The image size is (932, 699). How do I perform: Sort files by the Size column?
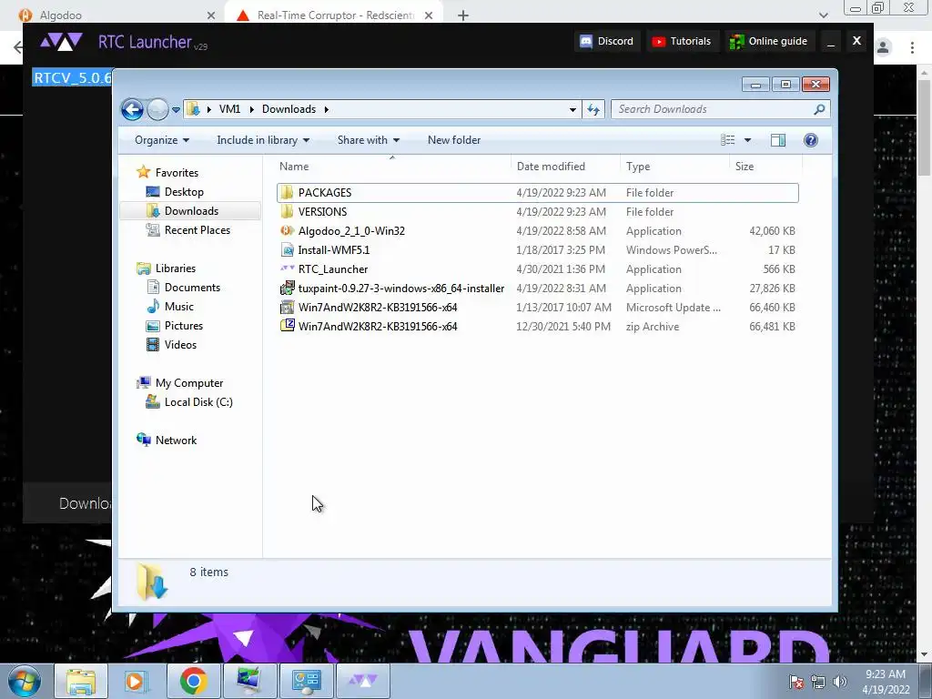pos(765,167)
